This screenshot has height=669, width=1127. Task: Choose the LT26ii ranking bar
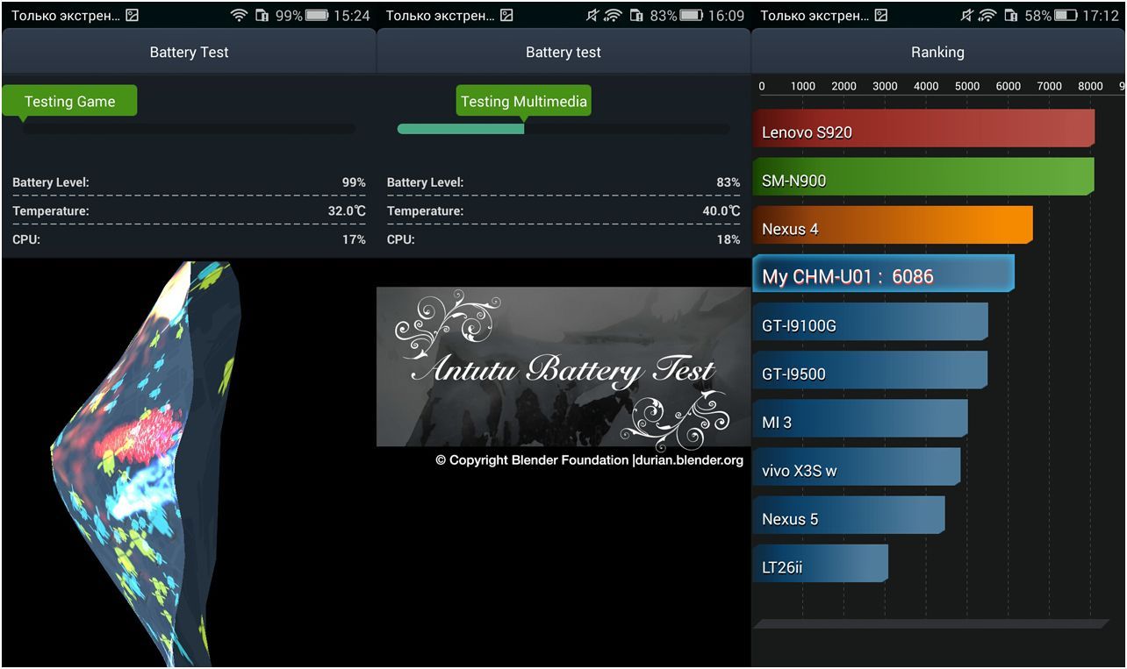pyautogui.click(x=820, y=564)
